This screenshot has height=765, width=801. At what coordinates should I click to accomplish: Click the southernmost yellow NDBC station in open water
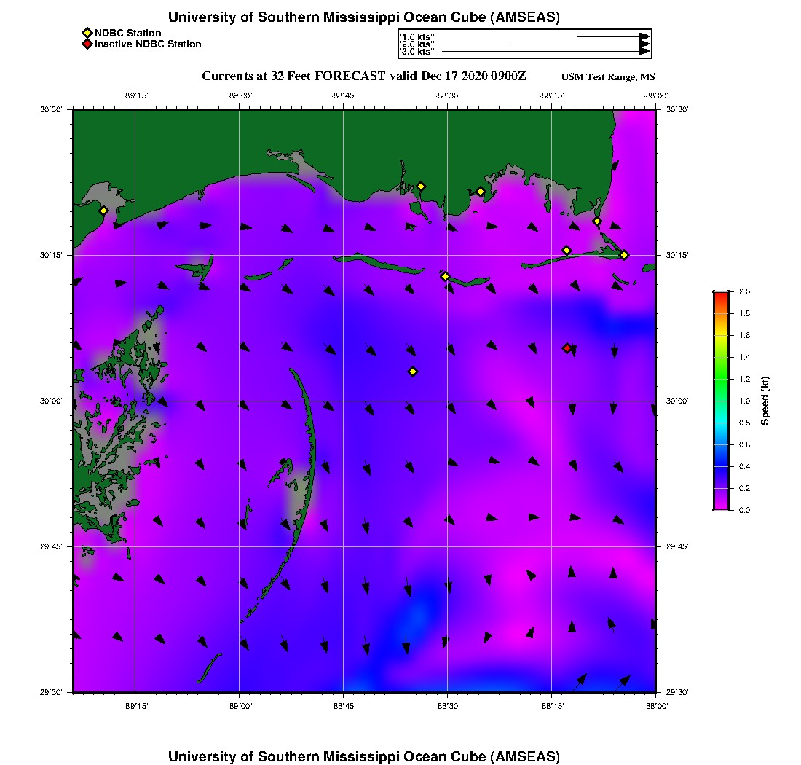(413, 372)
